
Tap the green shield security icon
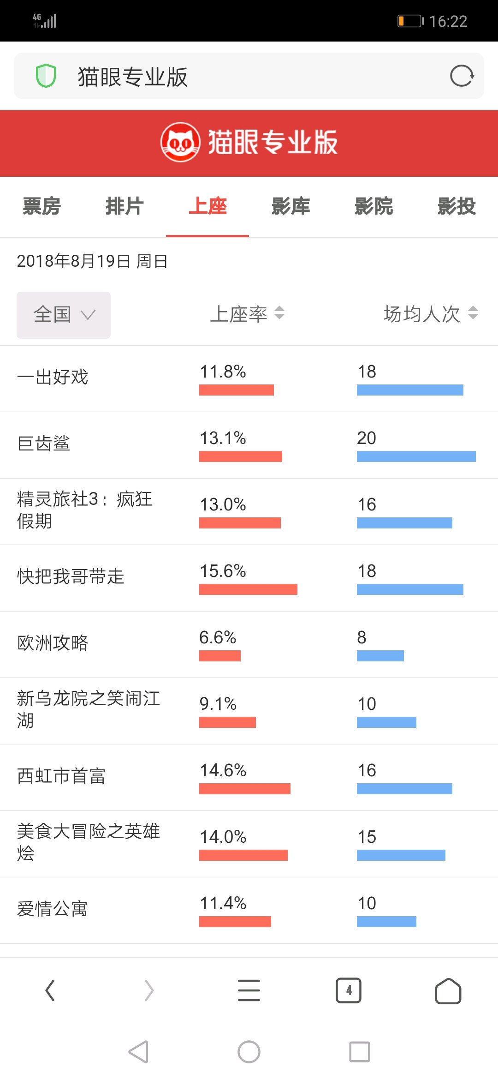coord(46,76)
